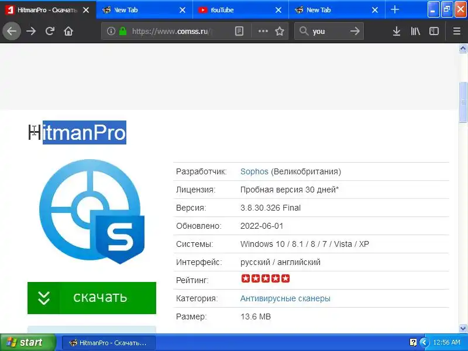Click the green secure connection padlock

click(123, 31)
